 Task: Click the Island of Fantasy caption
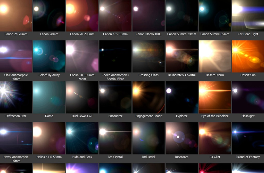[x=248, y=157]
